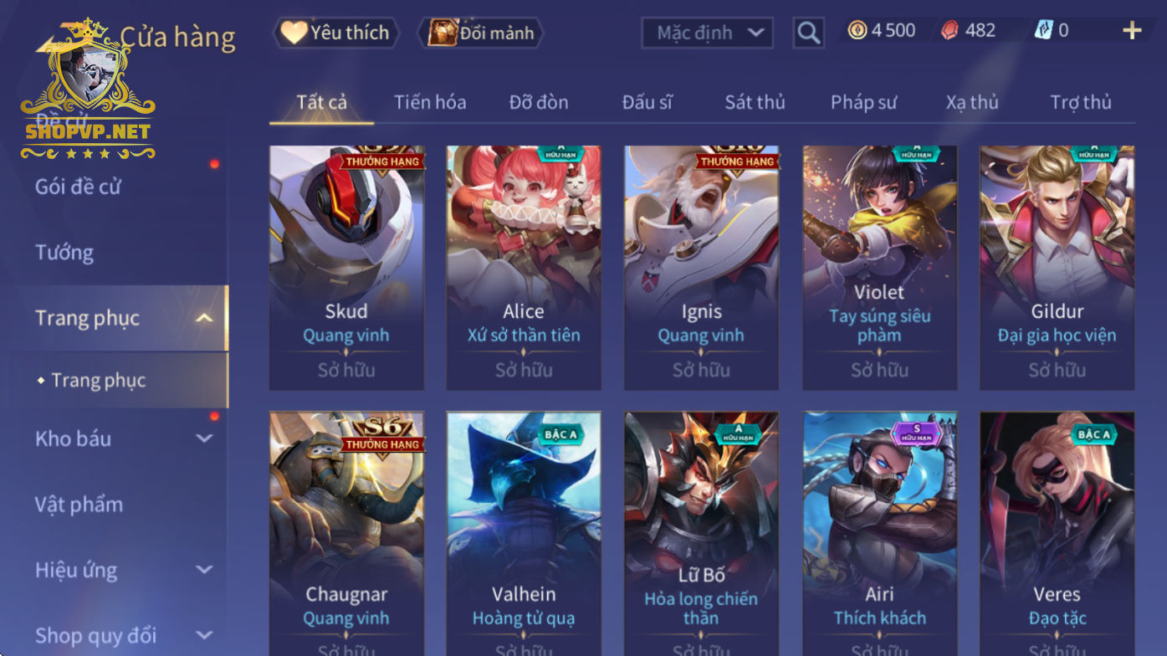Select the Airi Thích khách skin card

[879, 533]
